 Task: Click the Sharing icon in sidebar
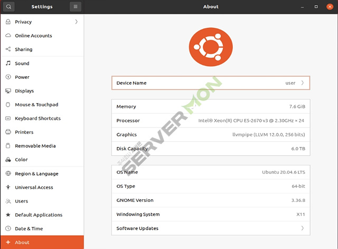[x=8, y=49]
